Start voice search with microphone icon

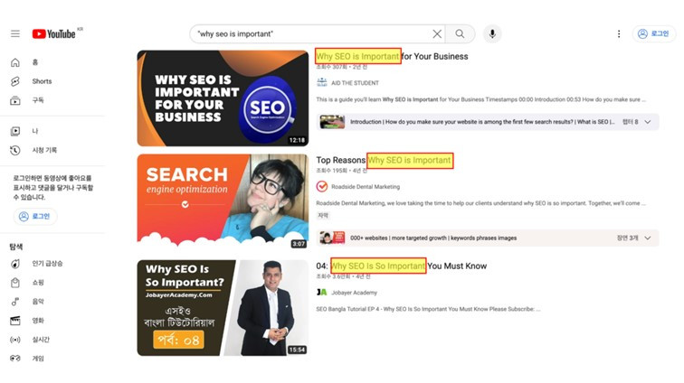(x=492, y=34)
